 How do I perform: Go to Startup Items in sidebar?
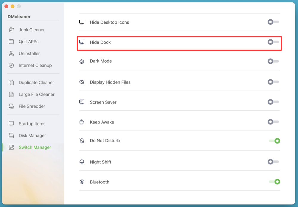coord(32,124)
